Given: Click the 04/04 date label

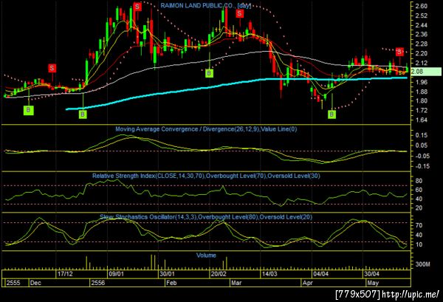Looking at the screenshot, I should point(321,274).
